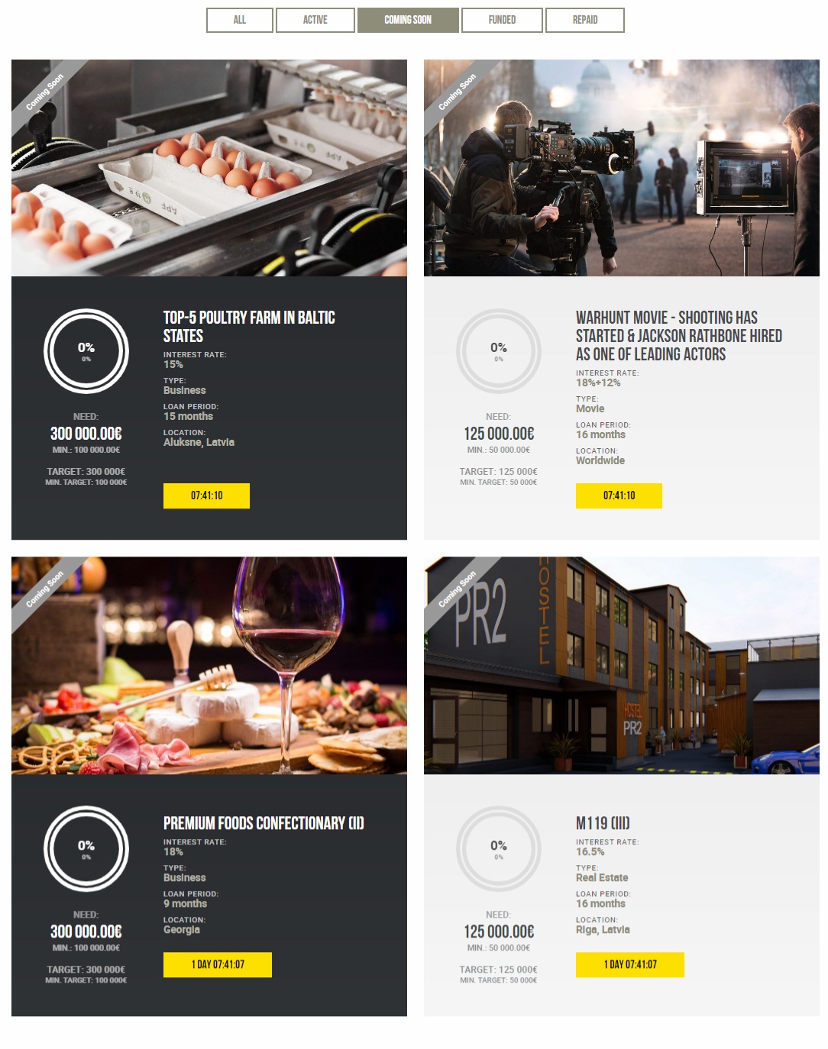
Task: Click the Top-5 Poultry Farm title
Action: (x=249, y=327)
